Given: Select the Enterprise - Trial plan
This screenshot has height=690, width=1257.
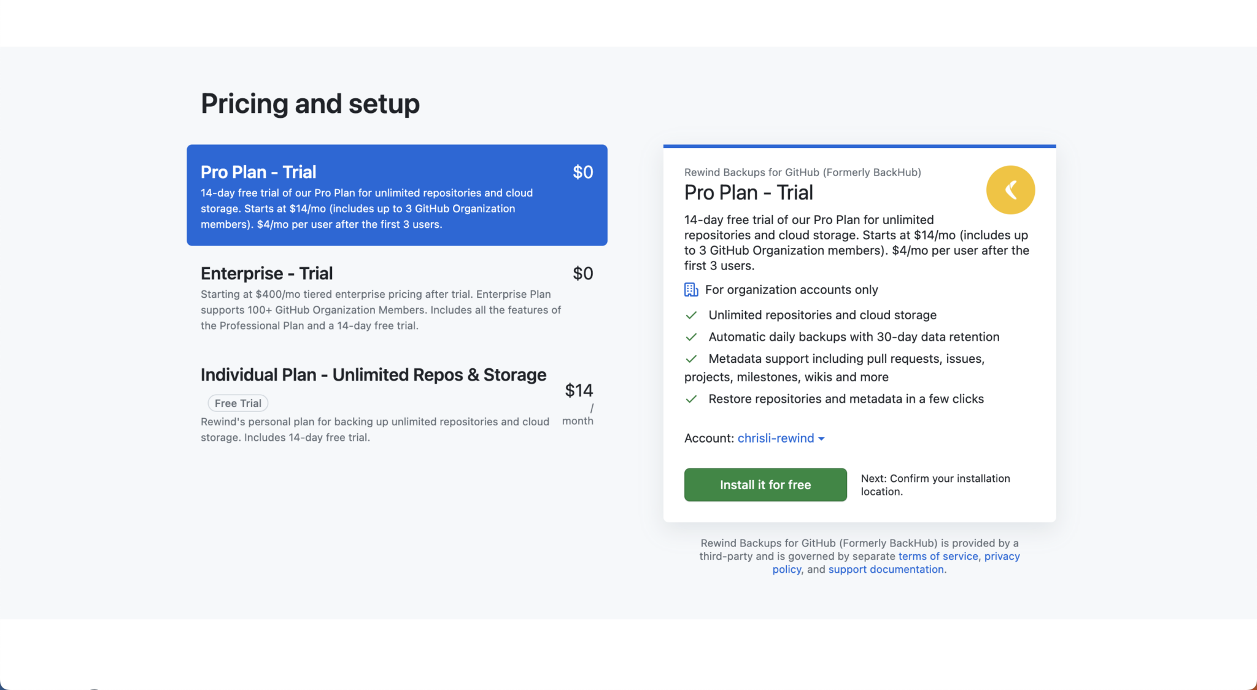Looking at the screenshot, I should (396, 298).
